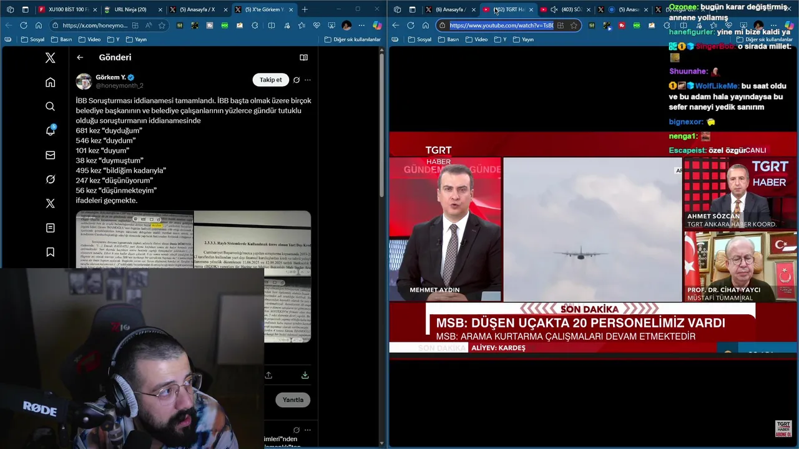Screen dimensions: 799x449
Task: Open Copilot icon in left browser
Action: click(x=377, y=26)
